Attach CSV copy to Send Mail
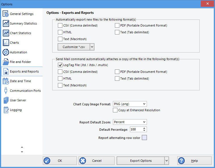Viewport: 215px width, 168px height. 60,72
